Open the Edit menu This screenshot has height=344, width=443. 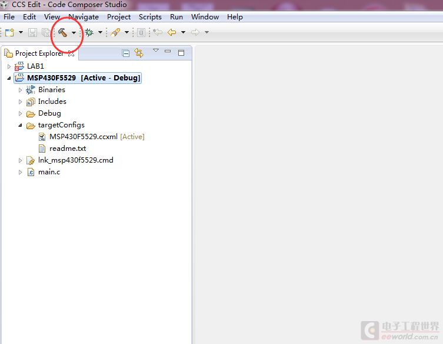tap(29, 17)
